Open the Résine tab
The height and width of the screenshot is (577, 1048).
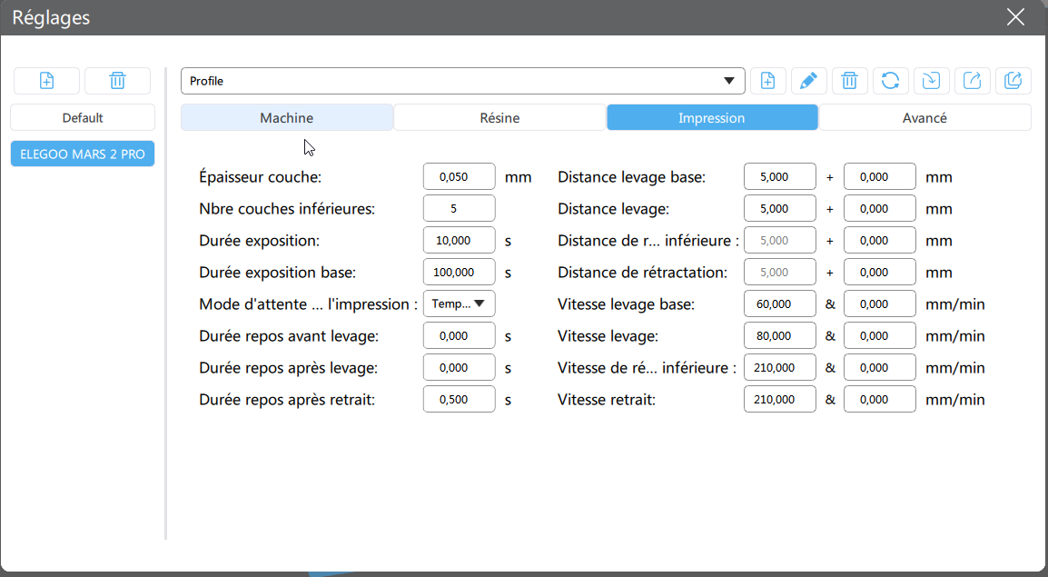499,118
